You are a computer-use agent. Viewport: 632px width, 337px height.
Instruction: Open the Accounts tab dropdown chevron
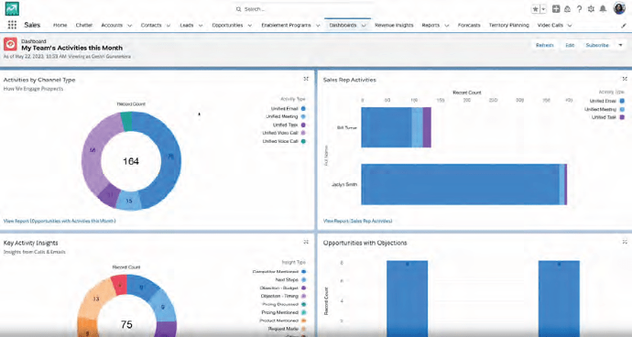[x=130, y=26]
